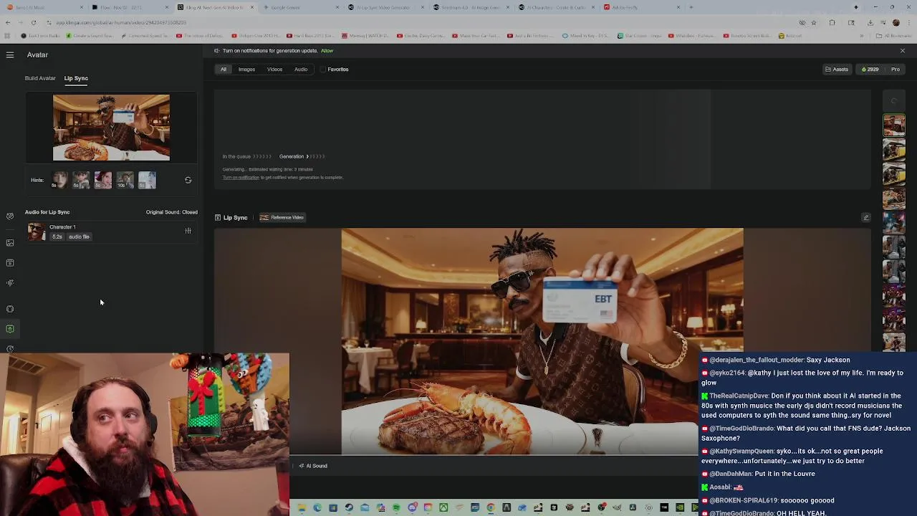Filter assets by Images

coord(246,70)
